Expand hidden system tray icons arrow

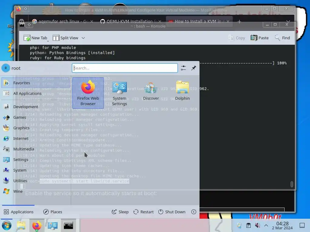266,225
